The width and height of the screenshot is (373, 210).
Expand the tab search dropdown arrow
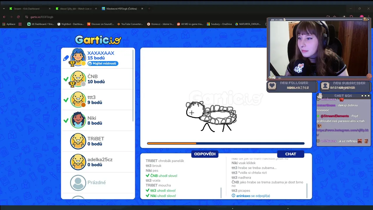pyautogui.click(x=4, y=9)
